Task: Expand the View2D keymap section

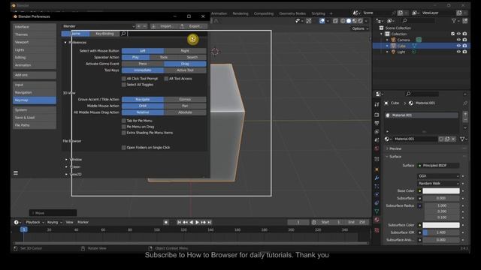Action: 66,174
